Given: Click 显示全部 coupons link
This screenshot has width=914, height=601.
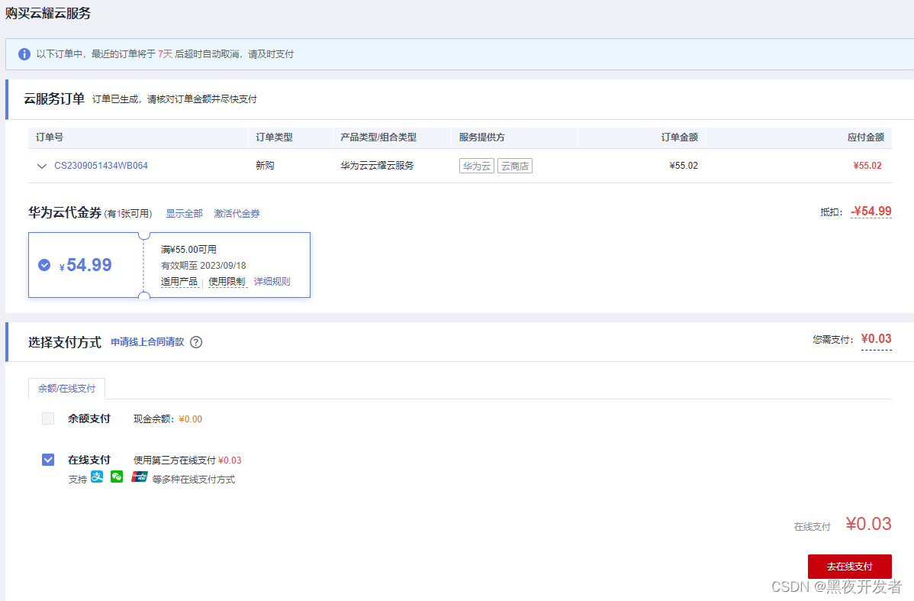Looking at the screenshot, I should tap(184, 214).
